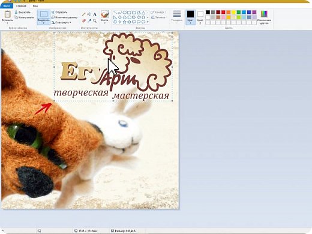Select the Six-point star shape
The height and width of the screenshot is (234, 312).
129,22
